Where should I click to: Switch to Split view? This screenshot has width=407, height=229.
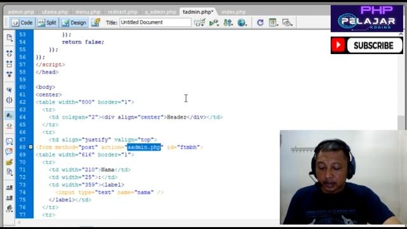coord(47,23)
